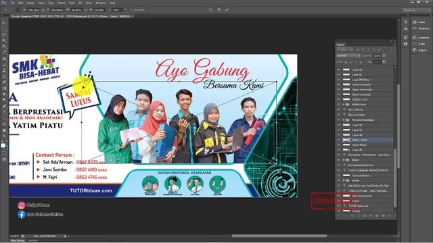Toggle the aspect ratio link between W and H
Viewport: 433px width, 243px height.
coord(86,10)
